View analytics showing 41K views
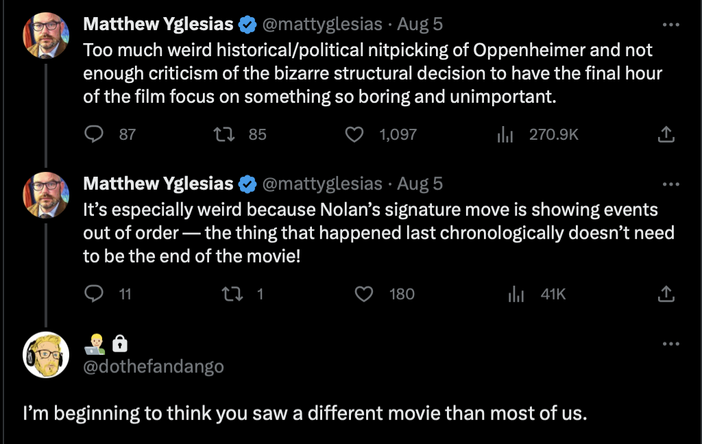The image size is (702, 444). click(x=516, y=294)
